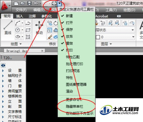
Task: Close the Drawing1.dwg document tab
Action: [x=42, y=51]
